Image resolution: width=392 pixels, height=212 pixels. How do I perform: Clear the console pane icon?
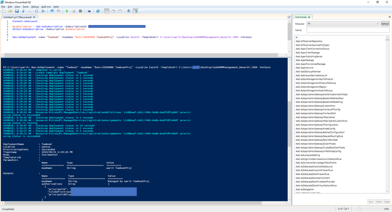pos(43,11)
